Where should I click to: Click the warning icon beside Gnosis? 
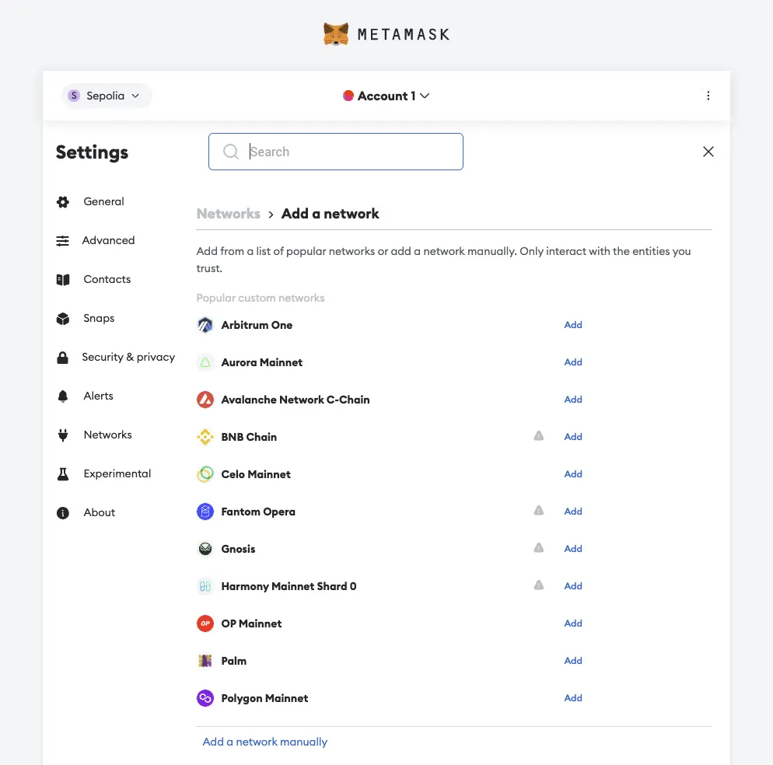click(x=538, y=548)
